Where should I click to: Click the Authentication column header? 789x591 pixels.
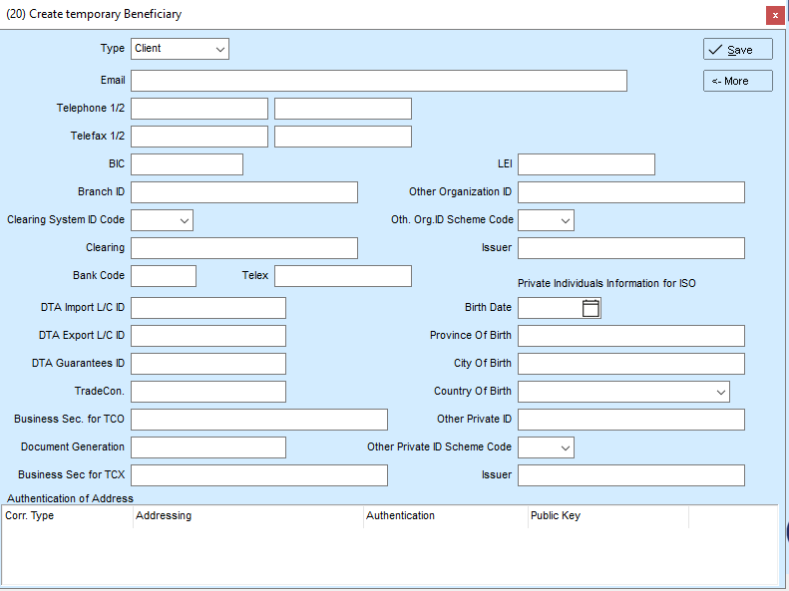click(x=445, y=516)
